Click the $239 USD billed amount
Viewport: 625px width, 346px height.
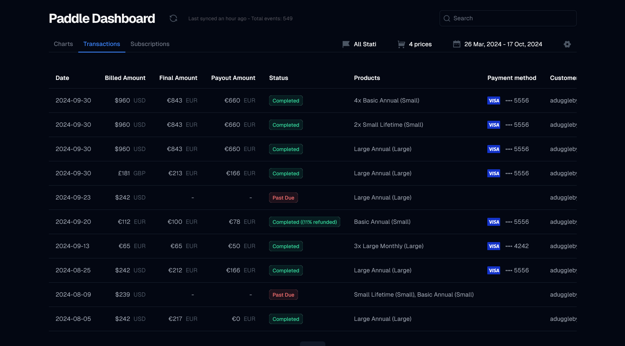(x=130, y=295)
